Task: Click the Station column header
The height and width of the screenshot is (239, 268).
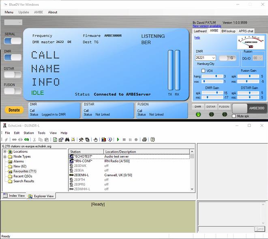Action: coord(86,152)
